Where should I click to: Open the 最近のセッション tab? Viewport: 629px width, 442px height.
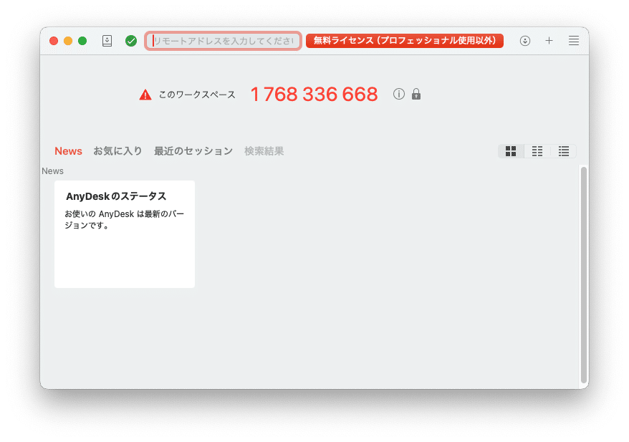[193, 151]
